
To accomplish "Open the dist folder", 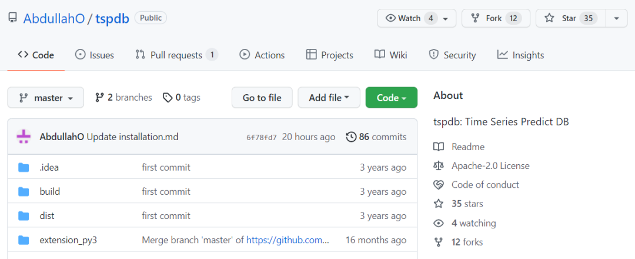I will tap(47, 216).
